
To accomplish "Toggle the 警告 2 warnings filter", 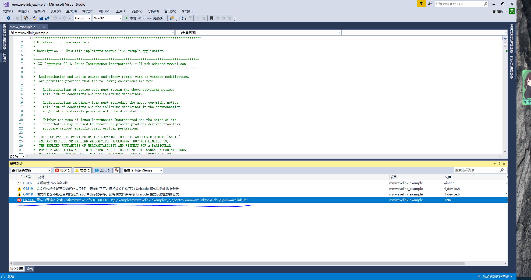I will pyautogui.click(x=83, y=170).
